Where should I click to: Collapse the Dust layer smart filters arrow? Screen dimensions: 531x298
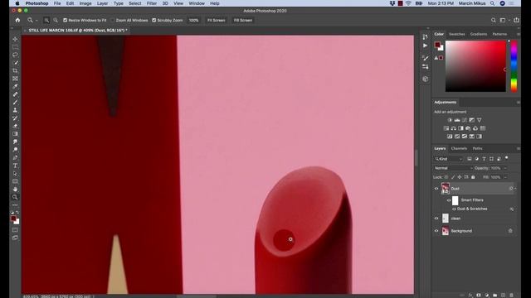coord(515,189)
